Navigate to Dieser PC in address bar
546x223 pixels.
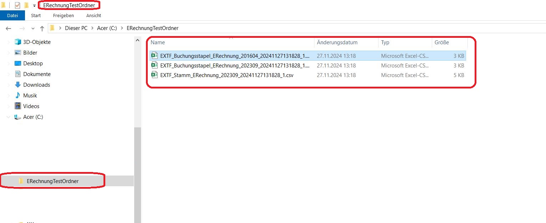pyautogui.click(x=76, y=28)
